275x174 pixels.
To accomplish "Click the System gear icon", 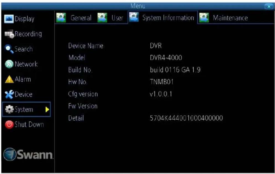I will (x=9, y=109).
